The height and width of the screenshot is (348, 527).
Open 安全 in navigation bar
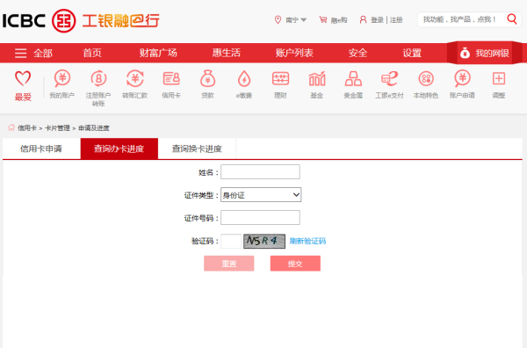pyautogui.click(x=357, y=53)
